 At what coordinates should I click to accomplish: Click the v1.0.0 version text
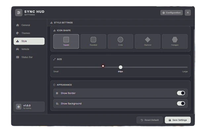27,106
